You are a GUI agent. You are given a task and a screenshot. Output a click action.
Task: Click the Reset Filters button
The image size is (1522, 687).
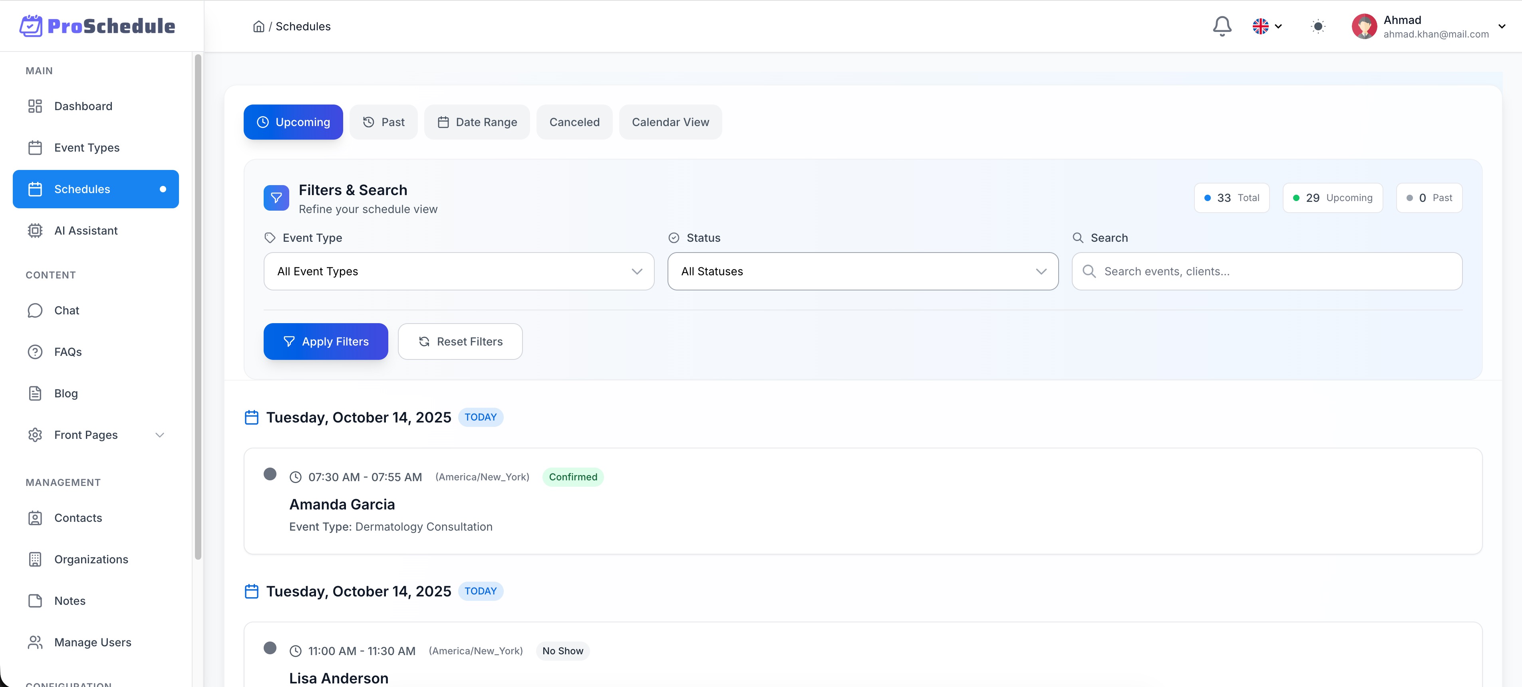tap(460, 342)
